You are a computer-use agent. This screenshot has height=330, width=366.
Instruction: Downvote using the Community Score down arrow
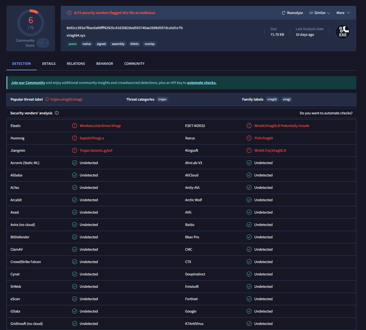tap(45, 45)
